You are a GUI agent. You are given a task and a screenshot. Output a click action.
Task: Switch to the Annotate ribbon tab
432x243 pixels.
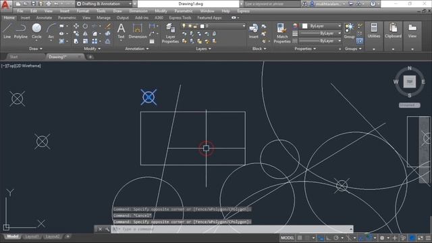coord(44,18)
